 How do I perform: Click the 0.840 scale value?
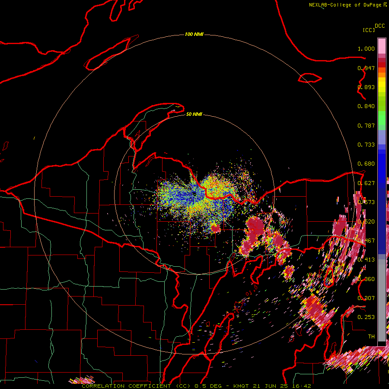coord(366,106)
